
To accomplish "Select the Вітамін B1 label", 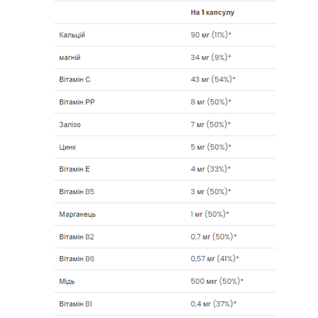I will pos(76,303).
